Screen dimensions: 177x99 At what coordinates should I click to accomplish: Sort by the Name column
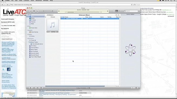click(74, 17)
